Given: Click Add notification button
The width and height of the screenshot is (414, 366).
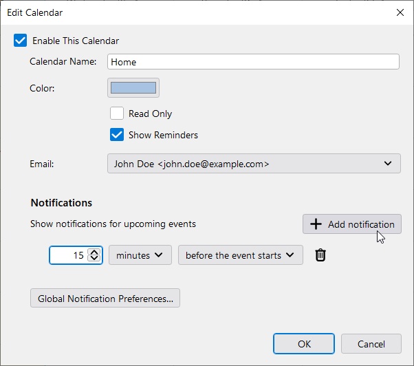Looking at the screenshot, I should click(352, 224).
